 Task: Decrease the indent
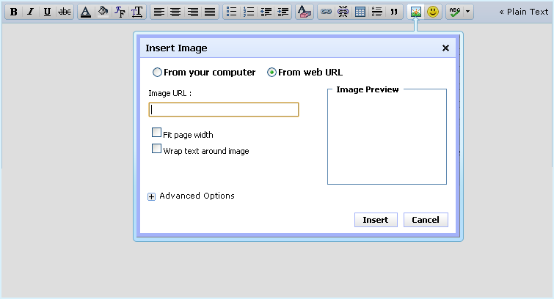(266, 12)
